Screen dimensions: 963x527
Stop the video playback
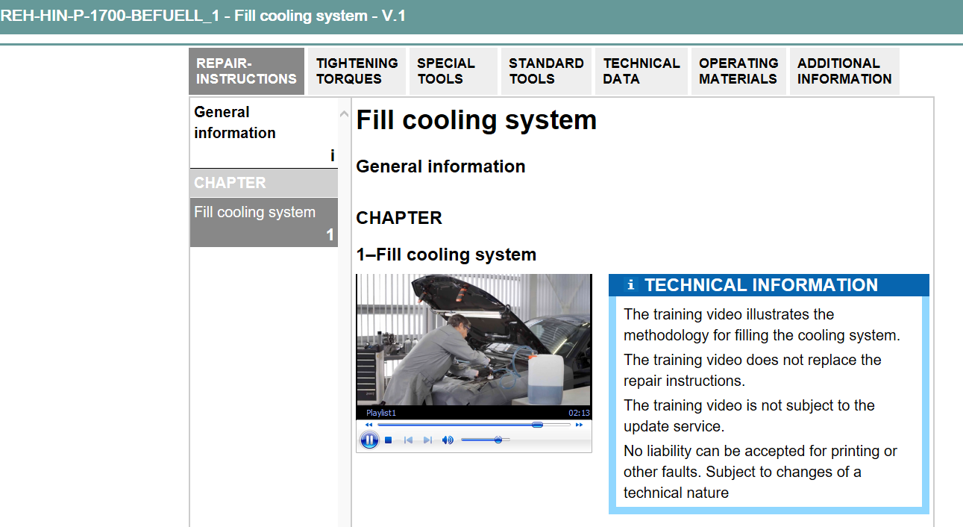click(x=389, y=440)
